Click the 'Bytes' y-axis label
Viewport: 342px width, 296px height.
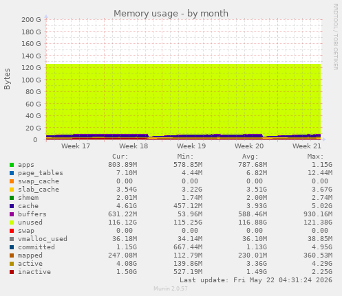(x=7, y=79)
